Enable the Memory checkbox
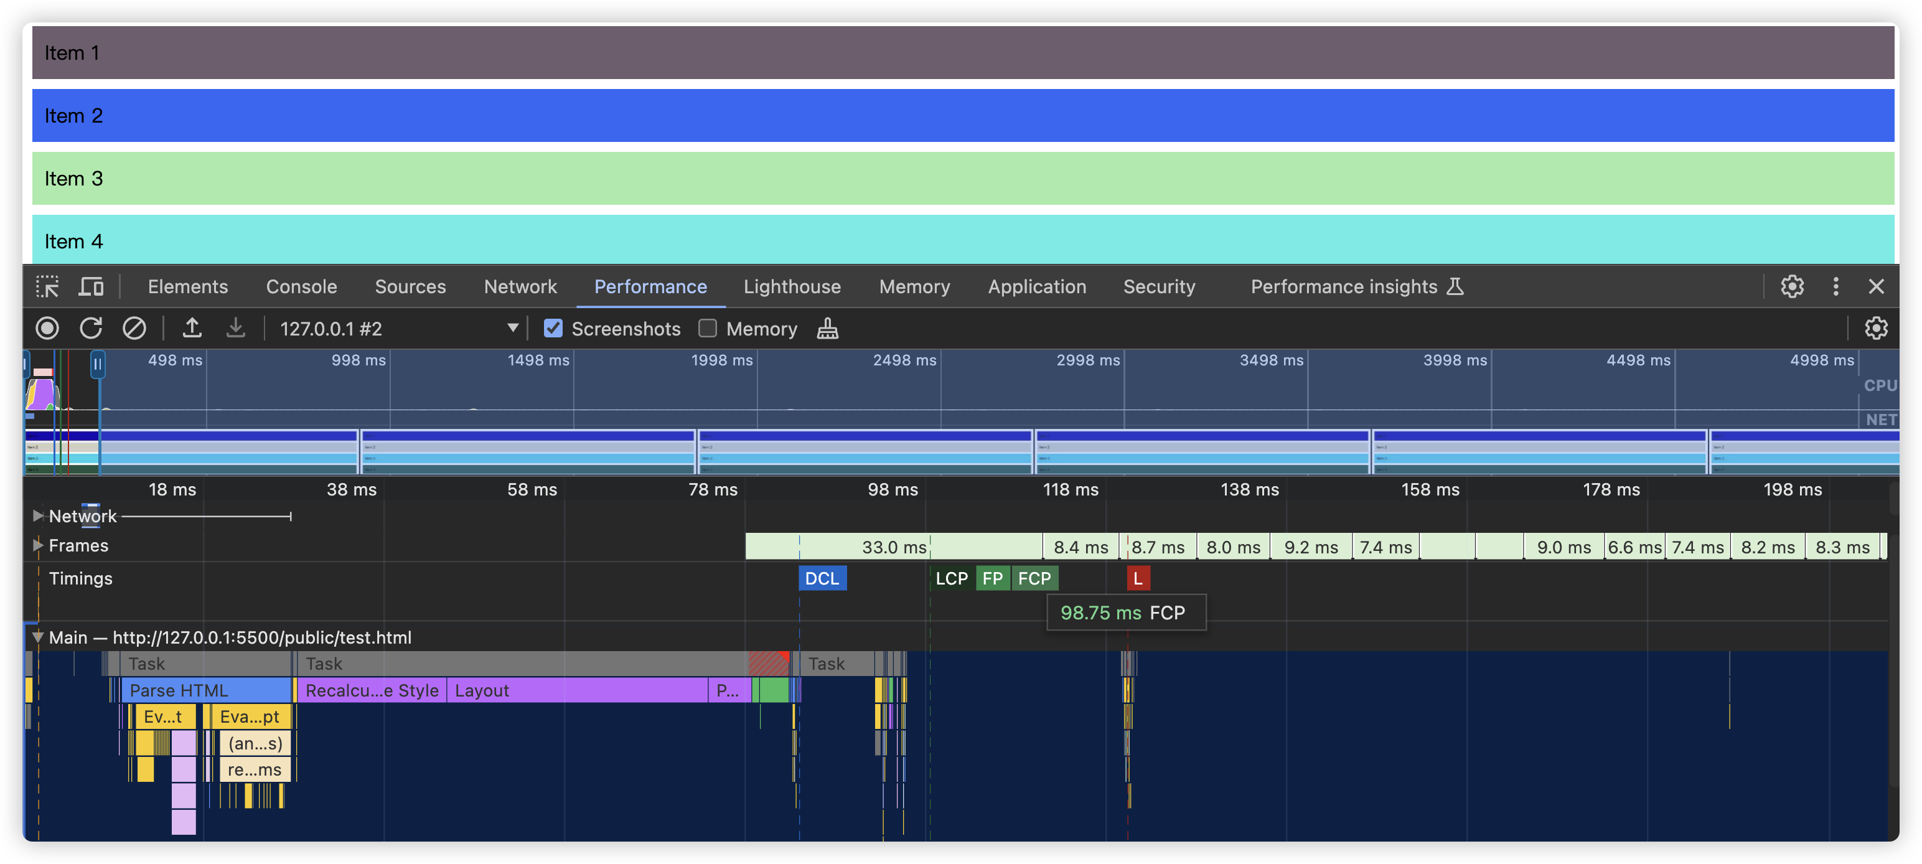This screenshot has height=864, width=1922. [x=708, y=328]
